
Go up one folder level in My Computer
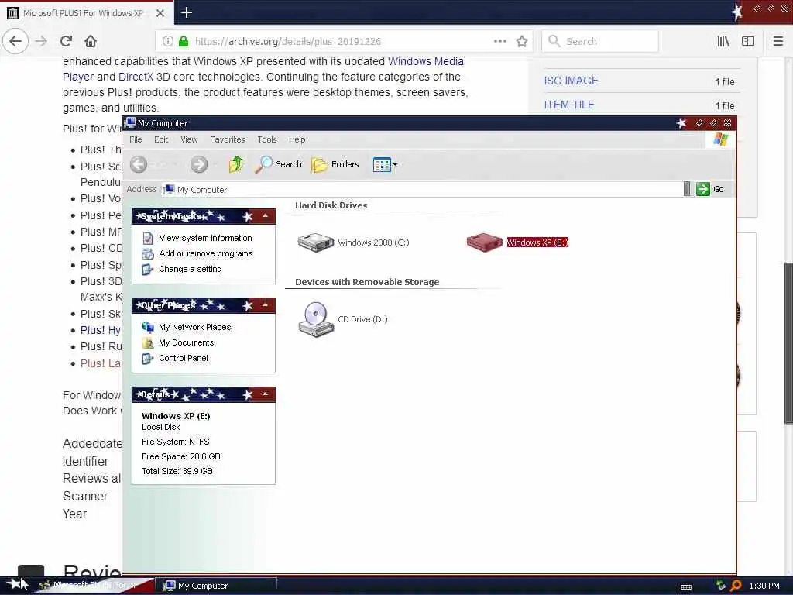click(235, 164)
